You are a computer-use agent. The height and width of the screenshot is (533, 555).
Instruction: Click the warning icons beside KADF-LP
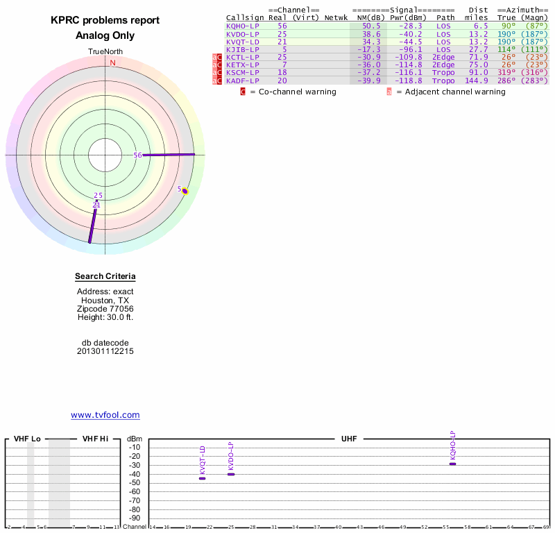point(217,81)
